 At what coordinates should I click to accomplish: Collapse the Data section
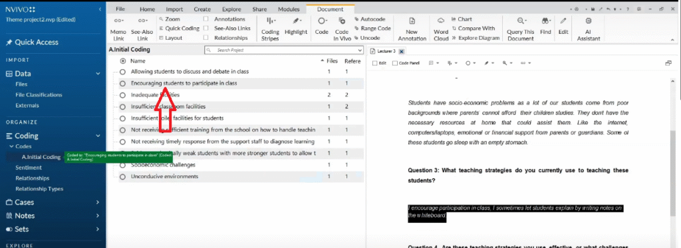98,74
